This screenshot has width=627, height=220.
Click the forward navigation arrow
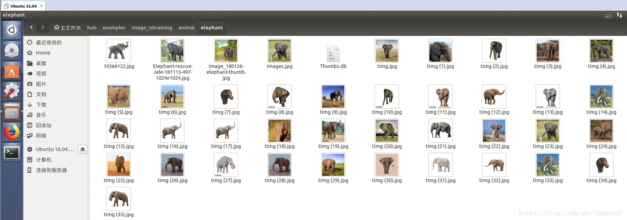pyautogui.click(x=43, y=27)
